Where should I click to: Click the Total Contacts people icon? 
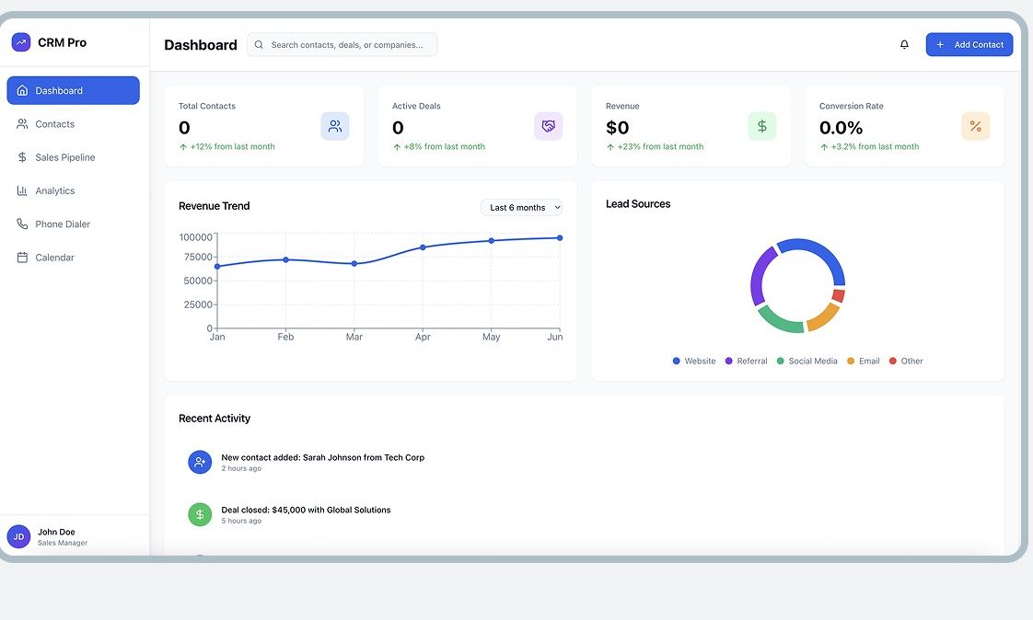coord(335,126)
